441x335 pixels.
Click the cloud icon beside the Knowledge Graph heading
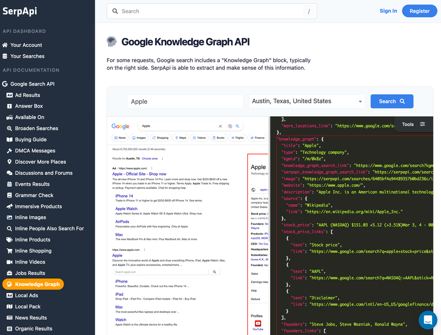click(112, 41)
